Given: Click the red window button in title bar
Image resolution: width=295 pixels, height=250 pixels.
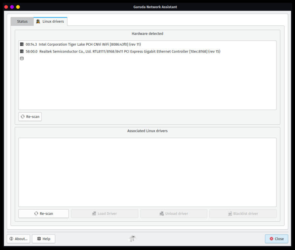Looking at the screenshot, I should [x=6, y=7].
